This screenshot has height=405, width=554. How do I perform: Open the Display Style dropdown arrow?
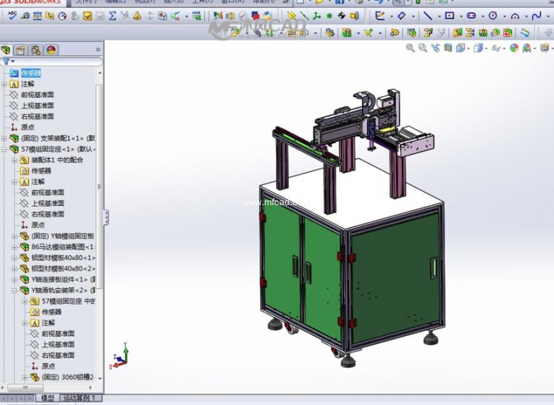point(486,49)
